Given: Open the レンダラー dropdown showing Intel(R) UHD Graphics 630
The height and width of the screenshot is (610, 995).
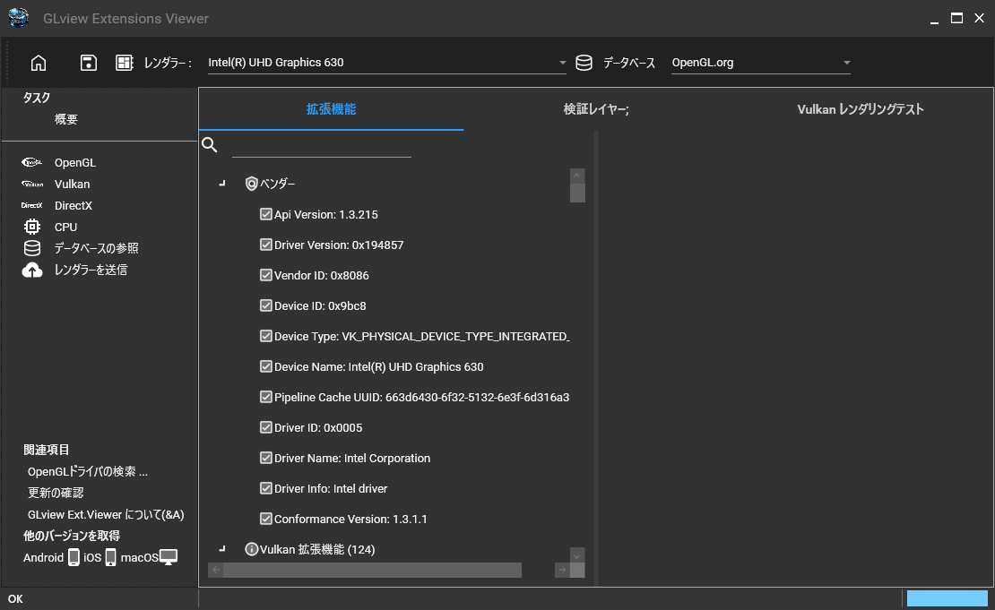Looking at the screenshot, I should click(x=387, y=63).
